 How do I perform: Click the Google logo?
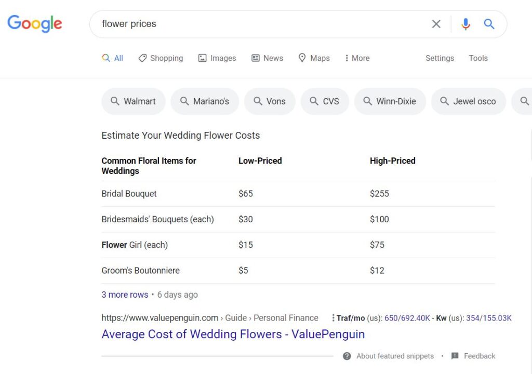point(35,24)
